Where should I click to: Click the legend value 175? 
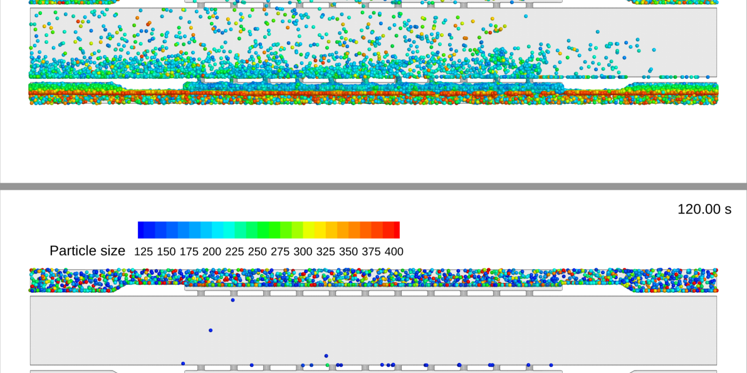[x=189, y=252]
